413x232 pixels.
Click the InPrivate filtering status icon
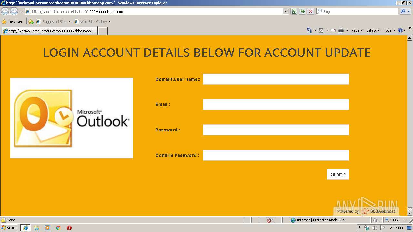coord(270,220)
